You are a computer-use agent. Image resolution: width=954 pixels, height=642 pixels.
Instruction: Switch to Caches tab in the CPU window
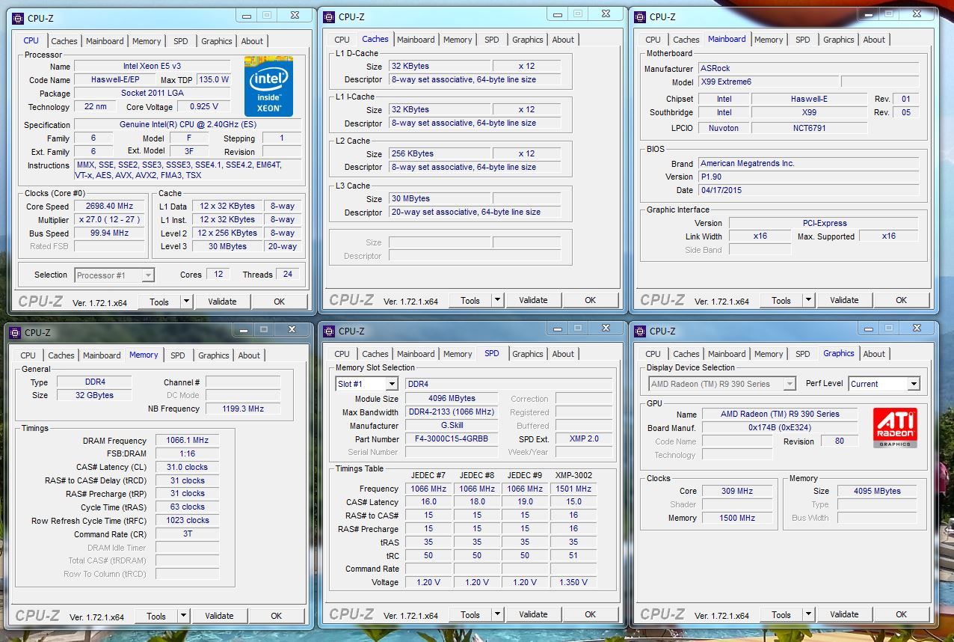click(x=64, y=41)
